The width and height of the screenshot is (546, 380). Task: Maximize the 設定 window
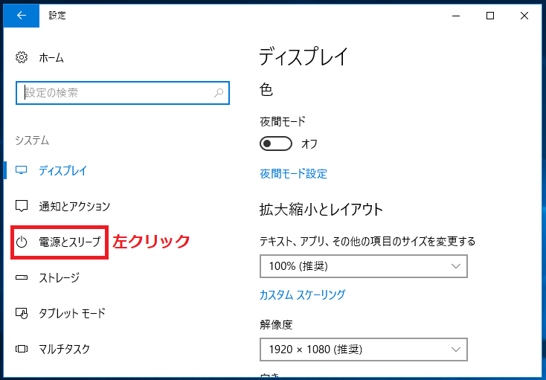pyautogui.click(x=490, y=16)
